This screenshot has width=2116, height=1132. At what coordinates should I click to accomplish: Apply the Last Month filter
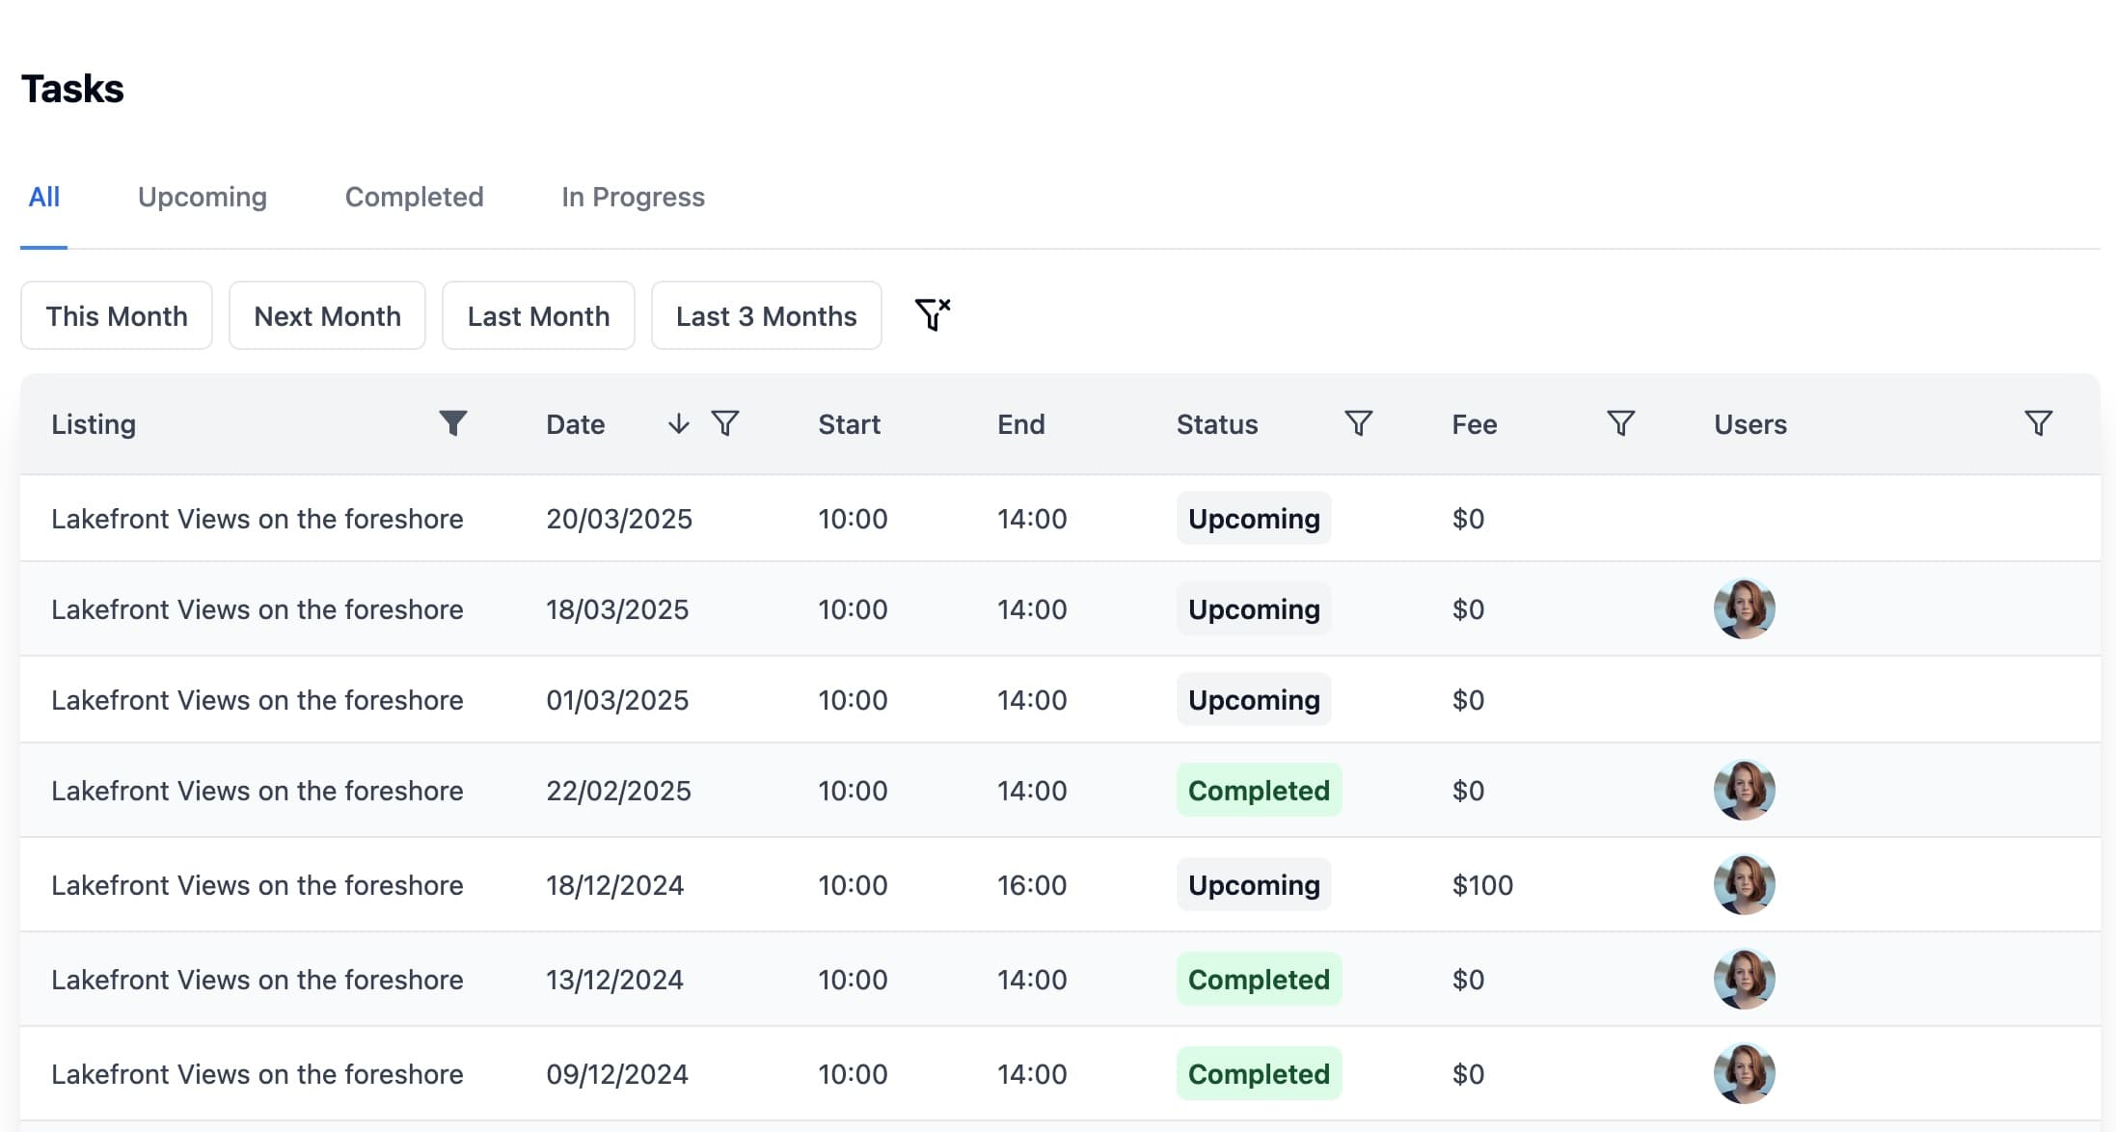click(538, 315)
